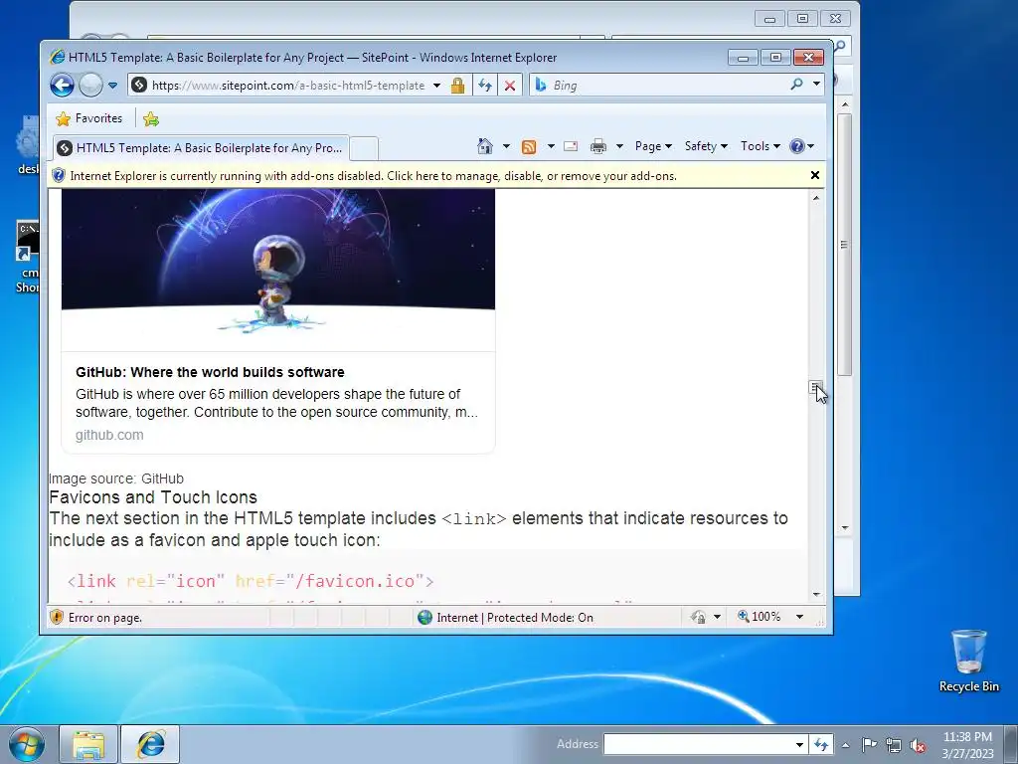The height and width of the screenshot is (764, 1018).
Task: Click the muted volume tray icon
Action: (x=918, y=745)
